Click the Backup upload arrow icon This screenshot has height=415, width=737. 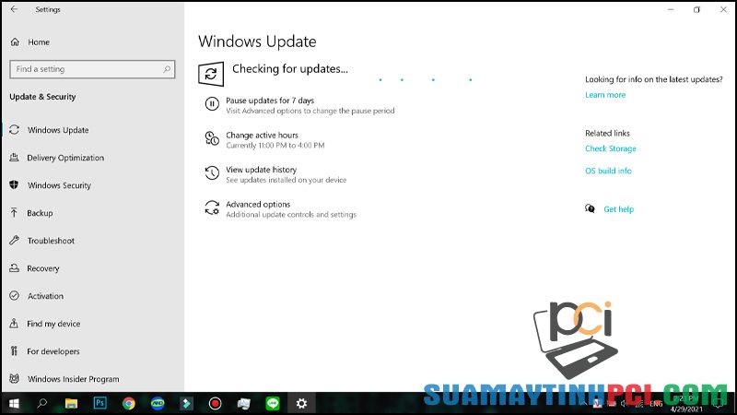point(14,213)
